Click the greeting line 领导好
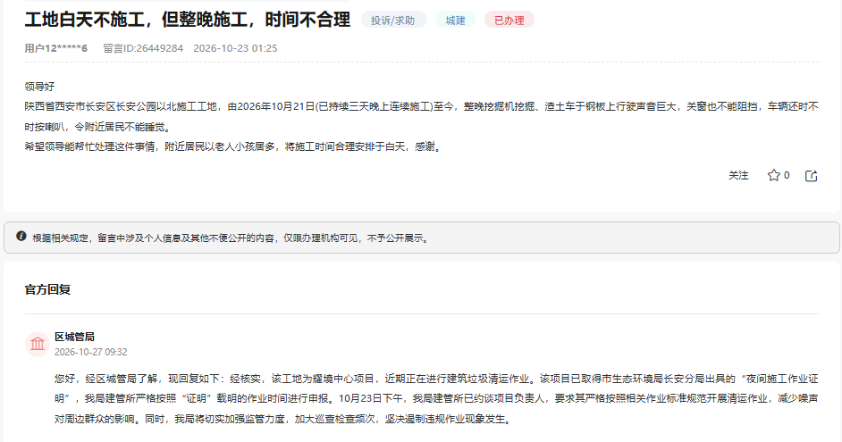842x442 pixels. pyautogui.click(x=39, y=87)
